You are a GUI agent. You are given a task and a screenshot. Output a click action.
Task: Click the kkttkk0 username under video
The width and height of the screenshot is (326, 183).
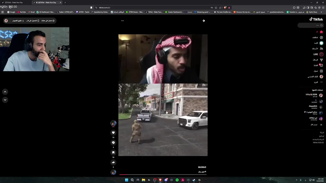[202, 167]
